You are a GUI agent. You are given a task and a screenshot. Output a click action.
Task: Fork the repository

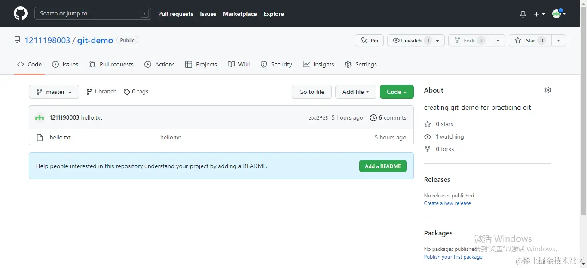[469, 40]
